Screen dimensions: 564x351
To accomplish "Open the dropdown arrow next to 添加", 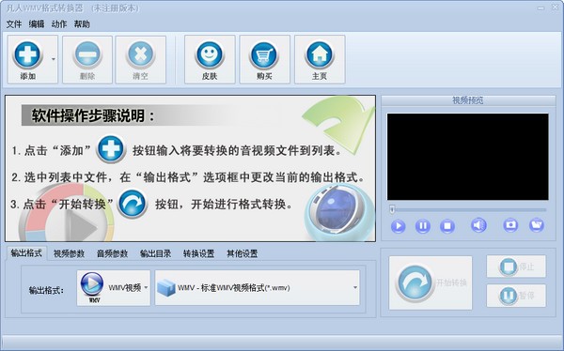I will [x=54, y=59].
